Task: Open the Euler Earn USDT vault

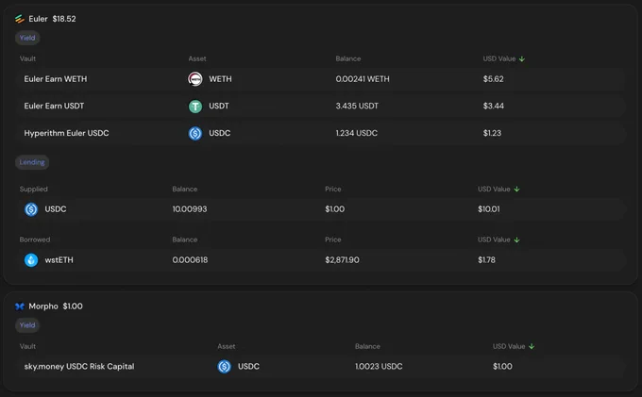Action: 54,106
